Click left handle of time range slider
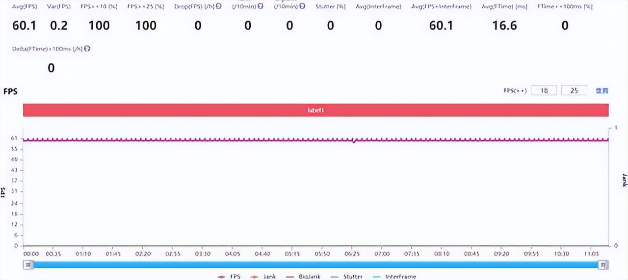Image resolution: width=628 pixels, height=280 pixels. [29, 265]
